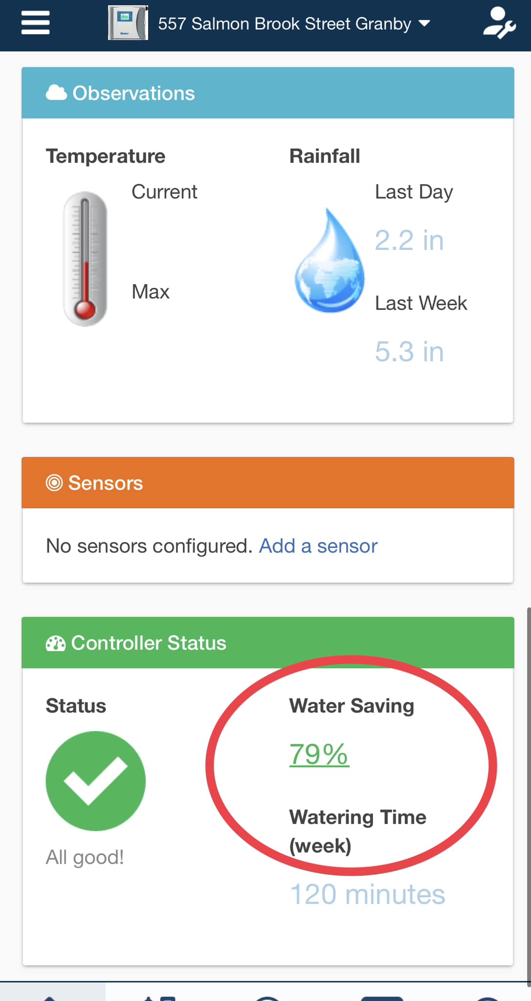Tap the rainfall water drop icon

pos(330,261)
